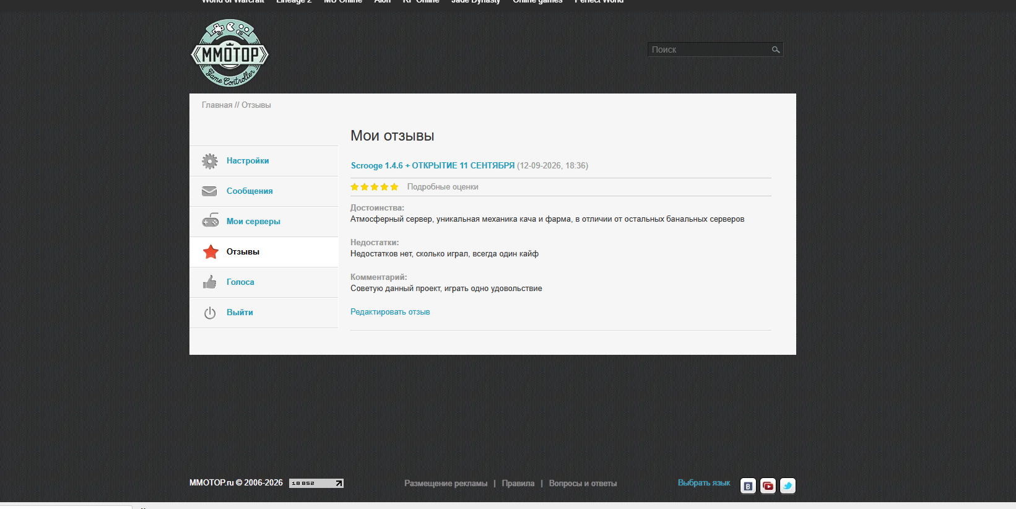The width and height of the screenshot is (1016, 509).
Task: Click the gamepad icon beside Мои серверы
Action: coord(211,221)
